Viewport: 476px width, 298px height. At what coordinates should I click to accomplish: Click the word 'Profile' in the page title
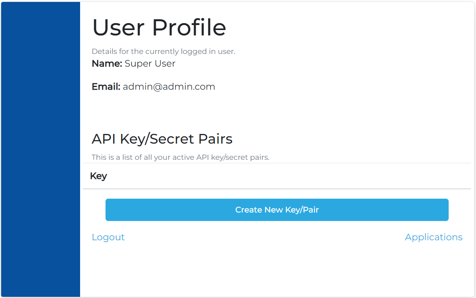189,27
